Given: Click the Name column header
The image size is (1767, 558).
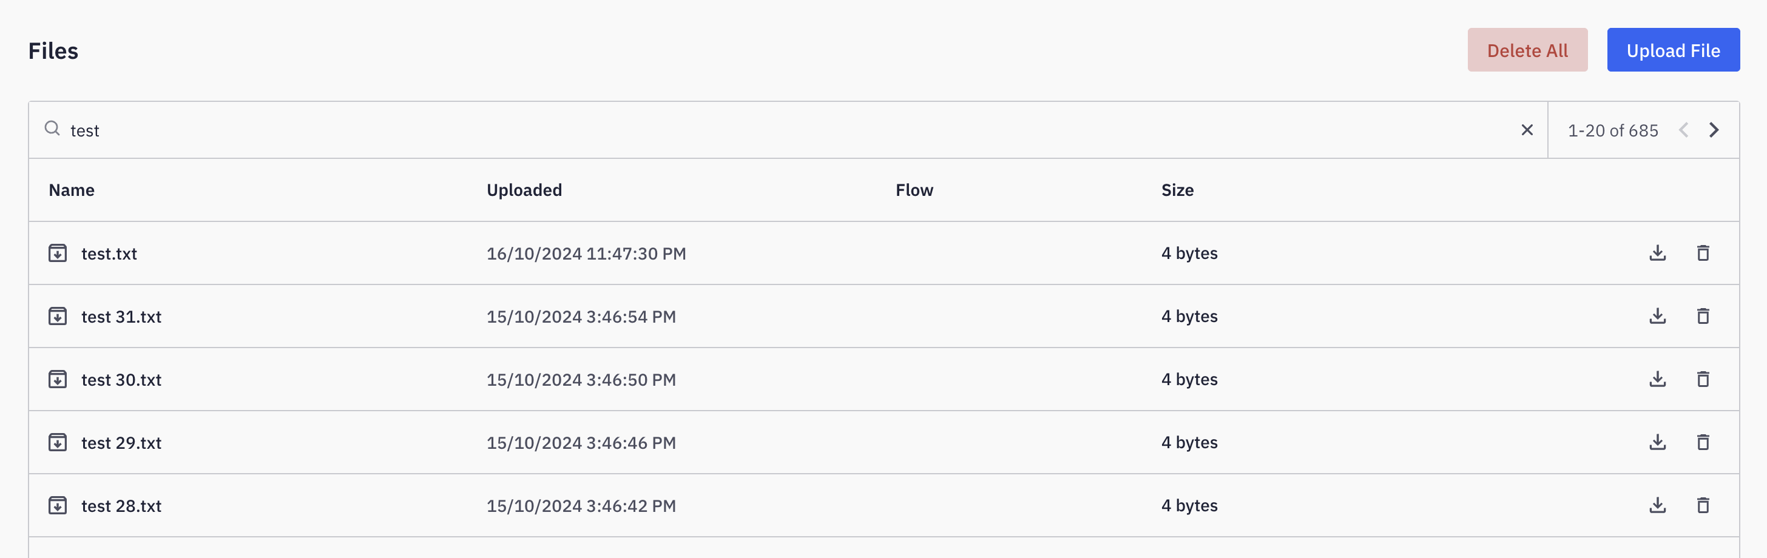Looking at the screenshot, I should (72, 190).
